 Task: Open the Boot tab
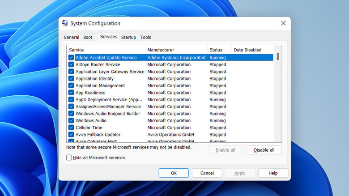click(x=88, y=37)
